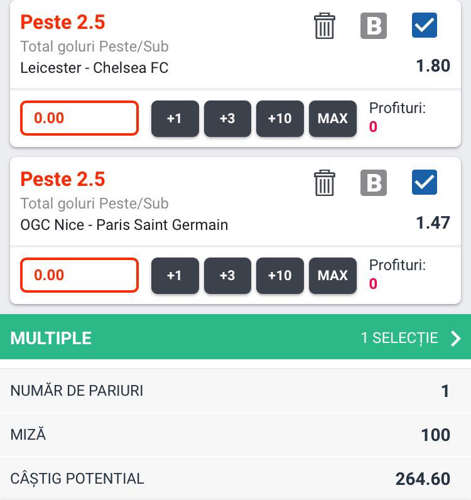Viewport: 471px width, 500px height.
Task: Set MAX stake for Leicester bet
Action: click(x=333, y=119)
